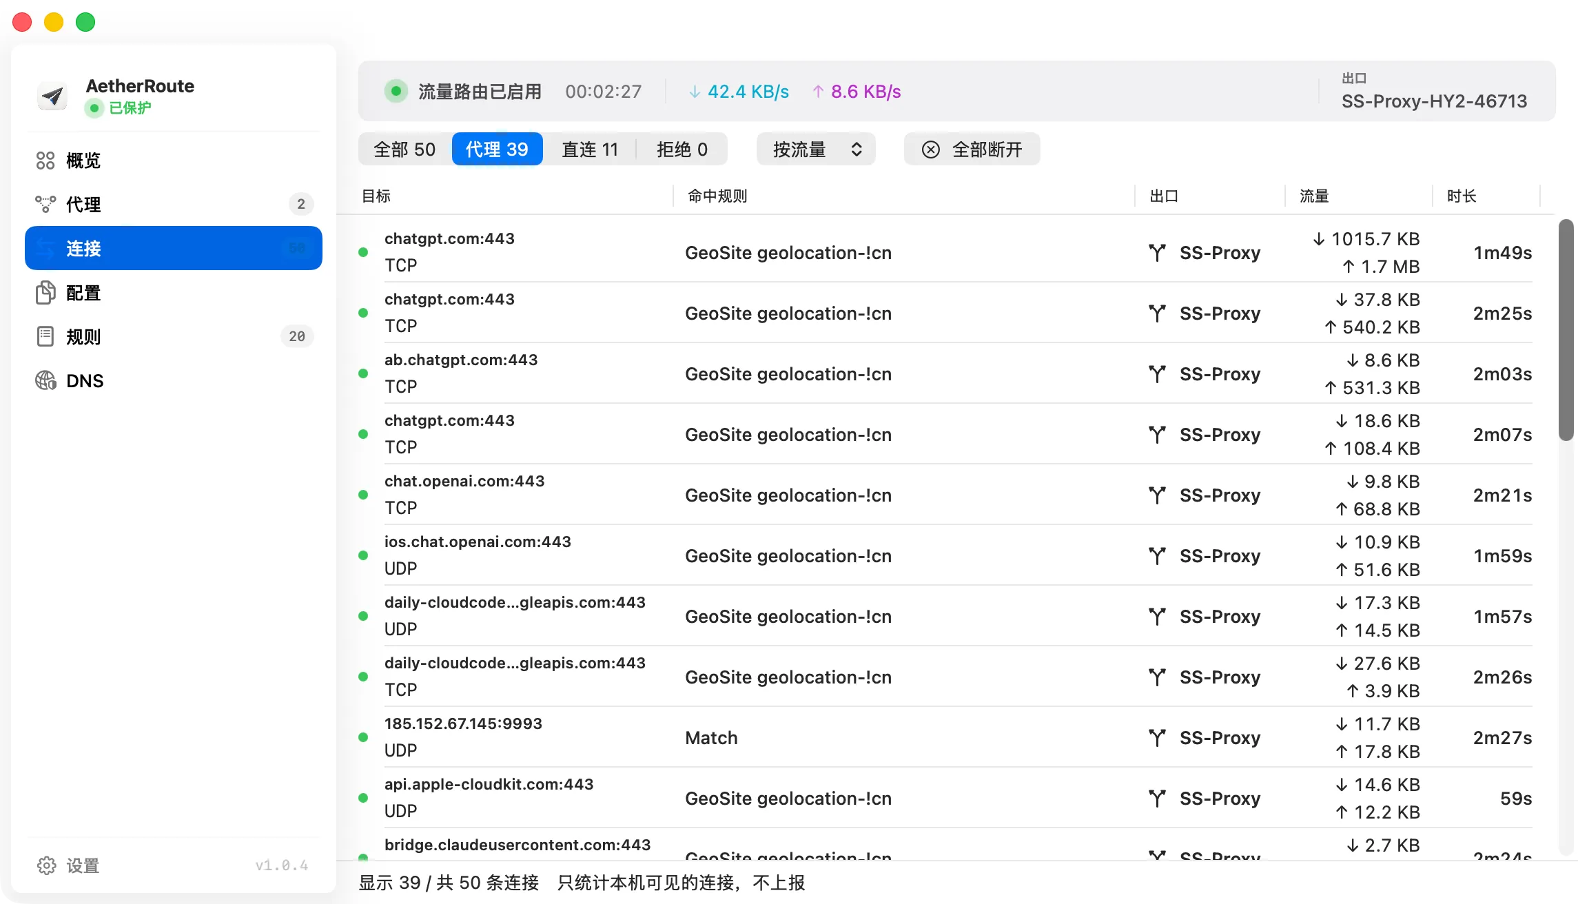The image size is (1578, 904).
Task: Click the 531.3 KB upload value
Action: tap(1372, 388)
